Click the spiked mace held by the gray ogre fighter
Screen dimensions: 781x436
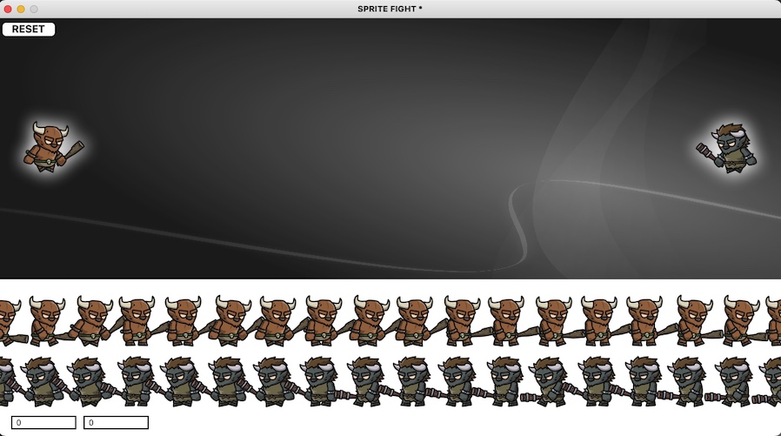(x=707, y=152)
